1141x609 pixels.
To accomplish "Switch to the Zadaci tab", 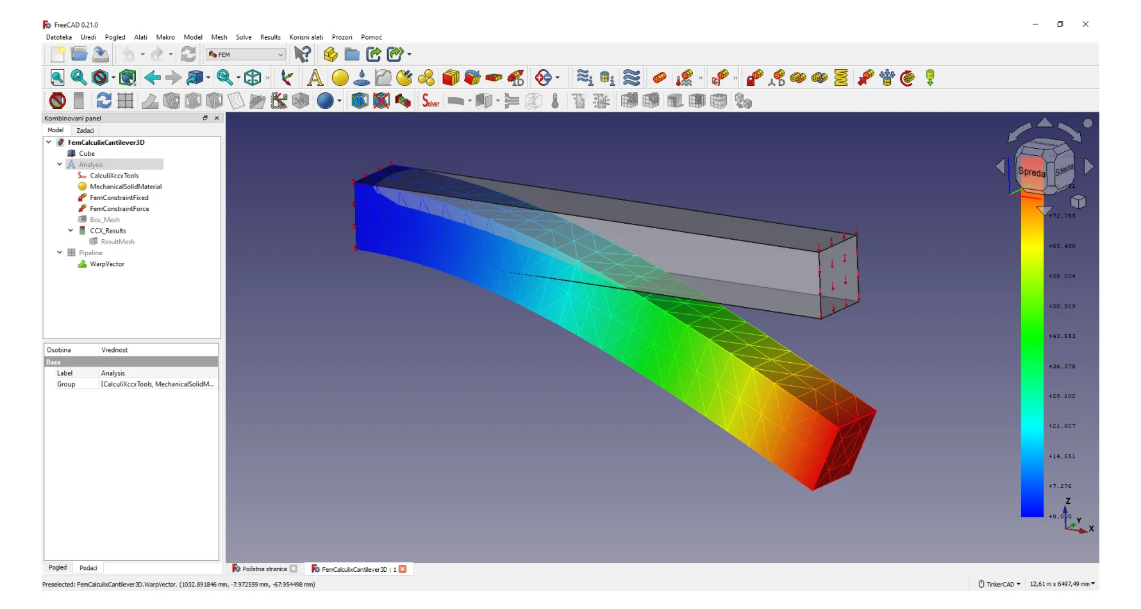I will click(85, 130).
